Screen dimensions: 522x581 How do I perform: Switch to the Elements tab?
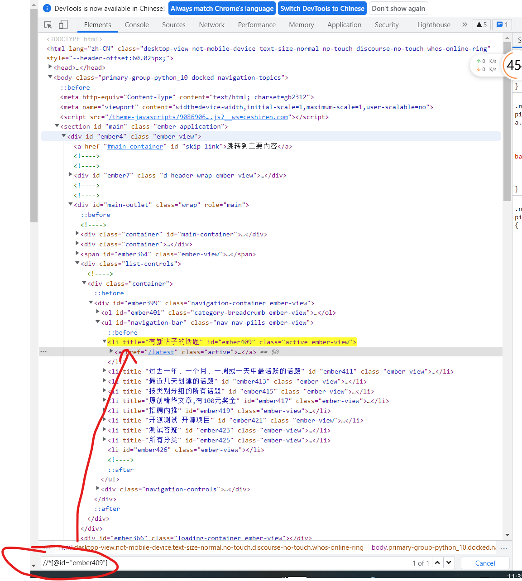[97, 25]
